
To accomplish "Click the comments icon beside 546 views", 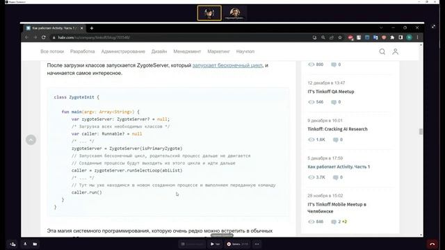I will click(334, 102).
